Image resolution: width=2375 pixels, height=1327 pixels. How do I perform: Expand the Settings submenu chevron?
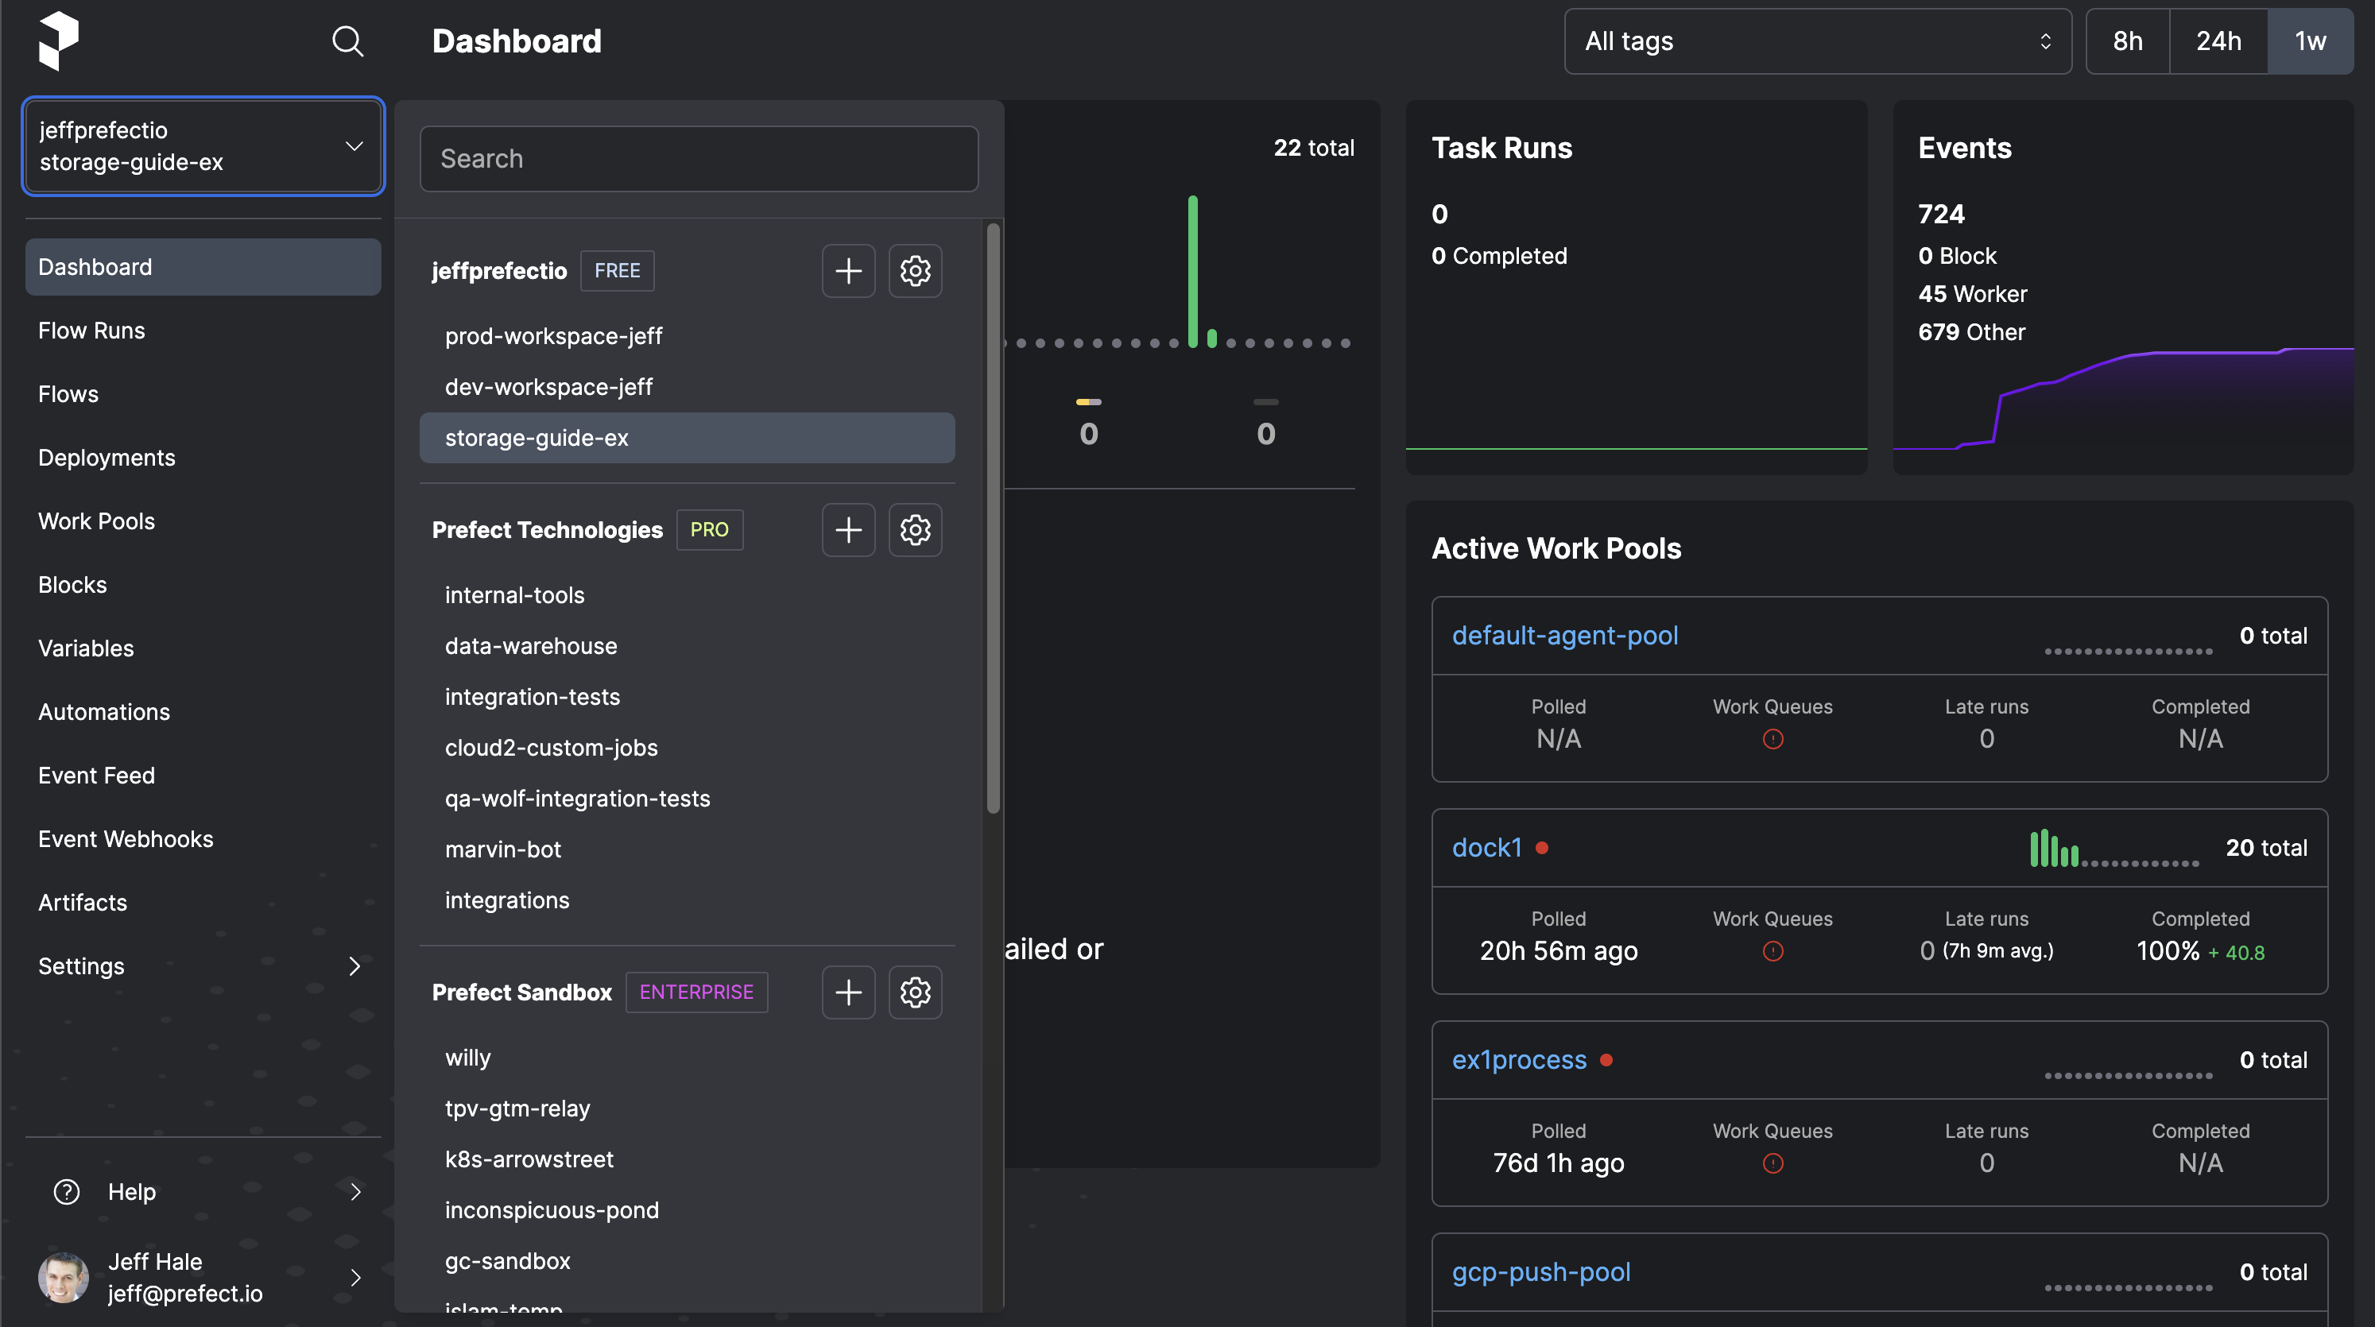(355, 965)
